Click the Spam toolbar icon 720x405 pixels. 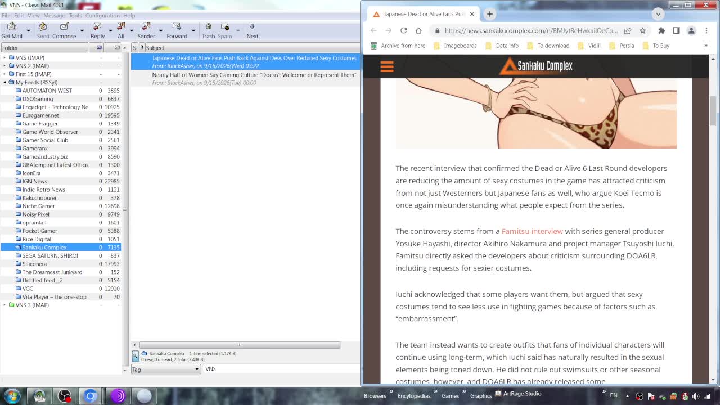point(225,30)
